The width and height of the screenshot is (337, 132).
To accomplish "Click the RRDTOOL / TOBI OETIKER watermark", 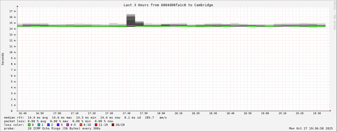I will click(334, 16).
